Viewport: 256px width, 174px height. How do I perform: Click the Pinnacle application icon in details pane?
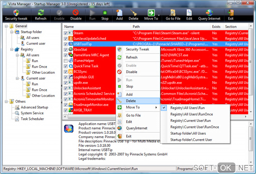pos(69,129)
